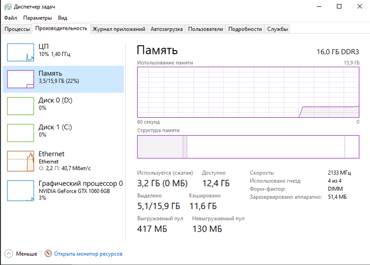Click NVIDIA GeForce GTX 1060 6GB text

click(x=74, y=191)
